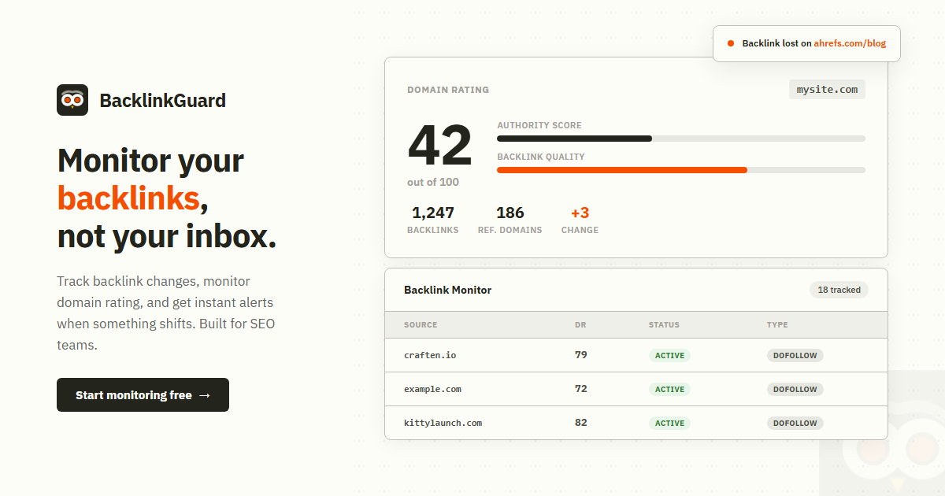Click the orange word 'backlinks' in headline
Image resolution: width=945 pixels, height=496 pixels.
[x=128, y=198]
